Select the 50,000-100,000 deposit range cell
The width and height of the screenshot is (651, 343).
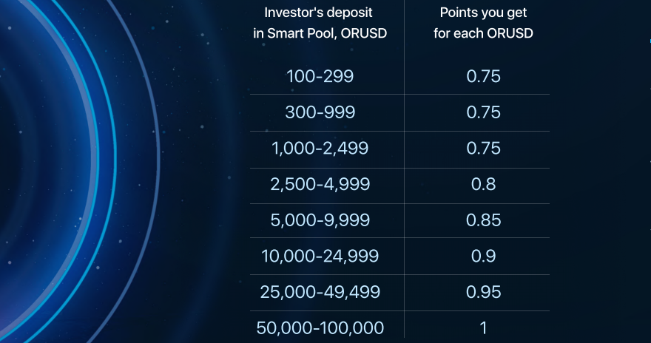pos(320,328)
